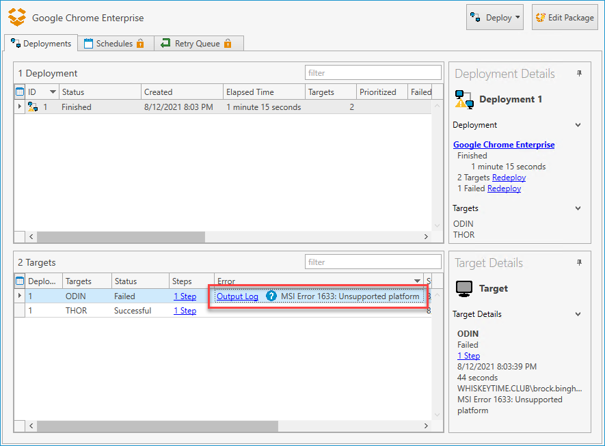Click the Edit Package button
The width and height of the screenshot is (605, 446).
[x=565, y=17]
